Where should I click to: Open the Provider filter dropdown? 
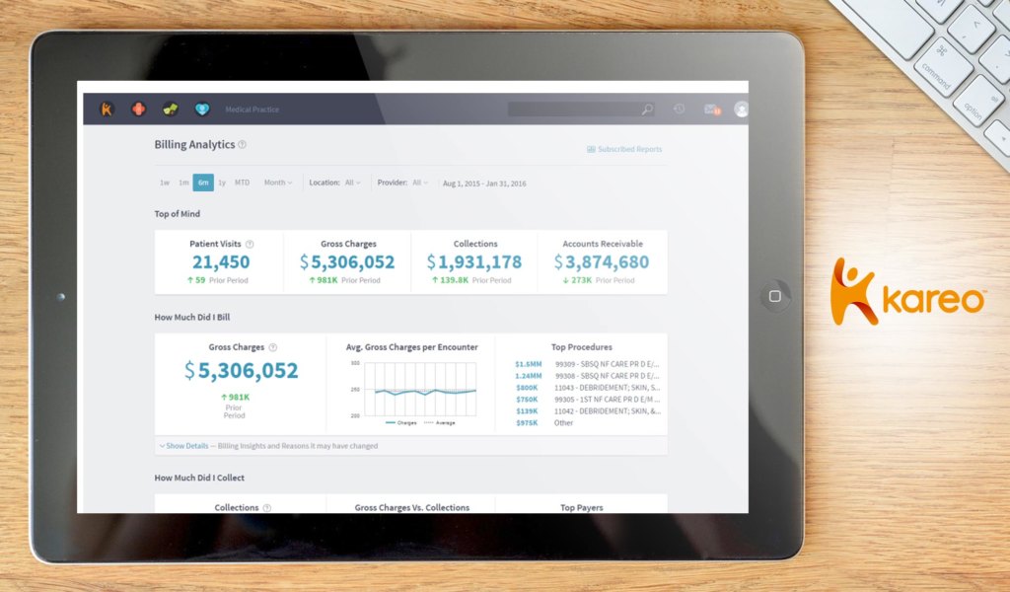(419, 183)
